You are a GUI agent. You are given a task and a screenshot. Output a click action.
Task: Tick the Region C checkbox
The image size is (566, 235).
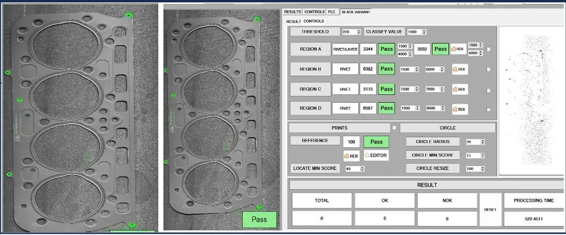pyautogui.click(x=489, y=89)
